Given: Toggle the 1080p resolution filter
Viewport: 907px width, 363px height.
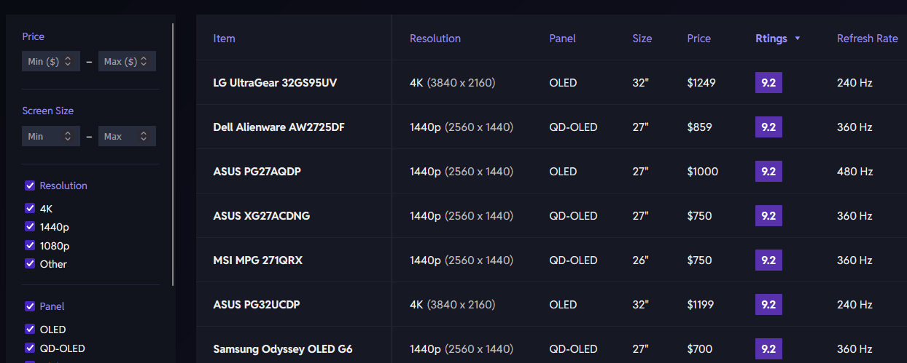Looking at the screenshot, I should [30, 245].
